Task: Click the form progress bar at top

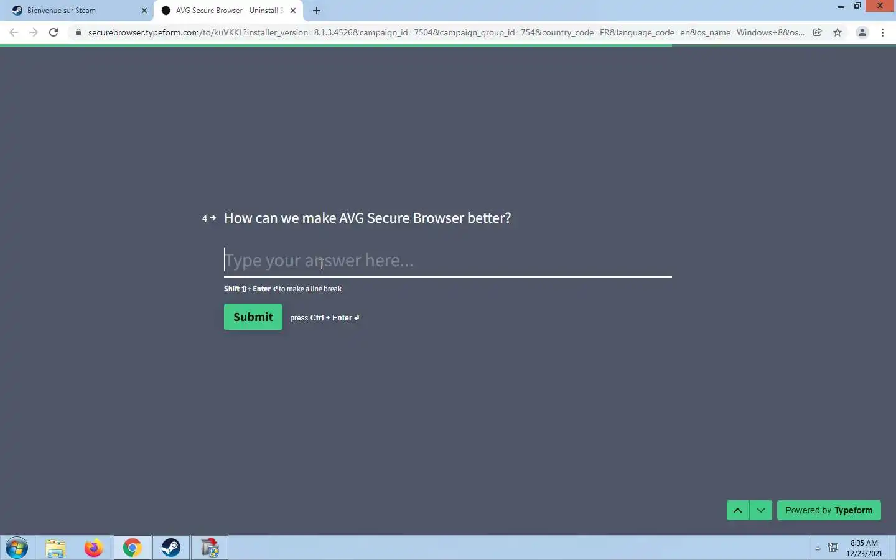Action: point(448,45)
